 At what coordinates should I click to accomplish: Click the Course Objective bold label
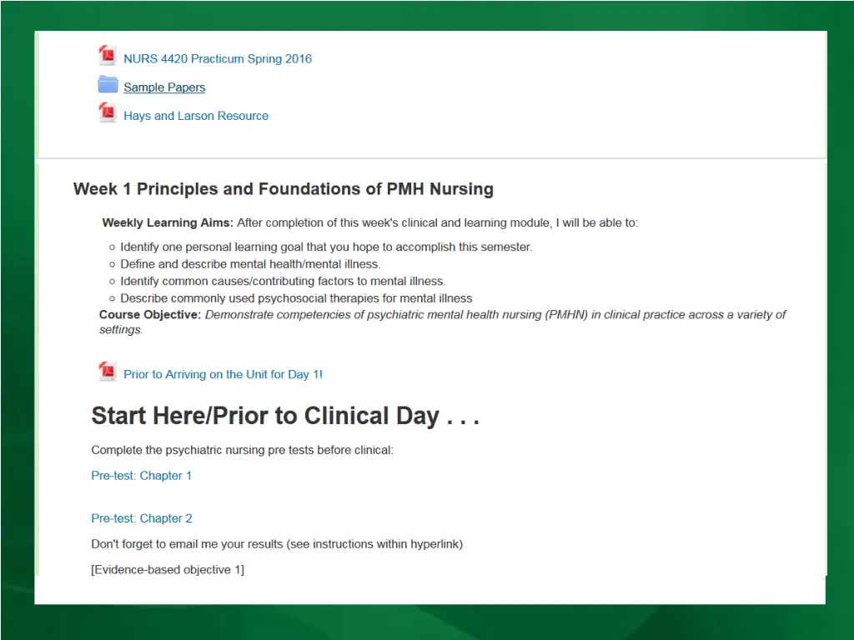click(150, 314)
